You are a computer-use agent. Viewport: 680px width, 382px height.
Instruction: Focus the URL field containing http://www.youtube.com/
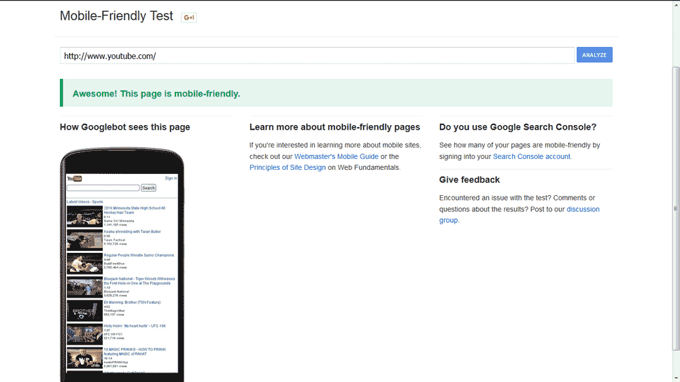point(317,56)
